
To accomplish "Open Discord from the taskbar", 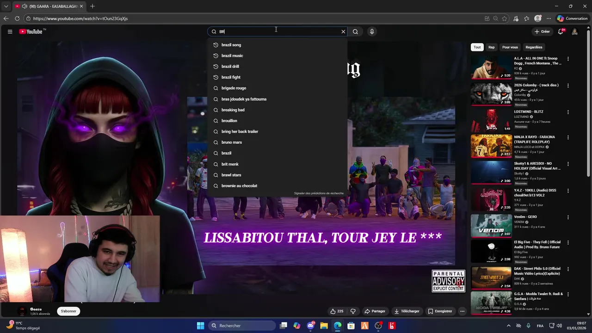I will click(311, 326).
